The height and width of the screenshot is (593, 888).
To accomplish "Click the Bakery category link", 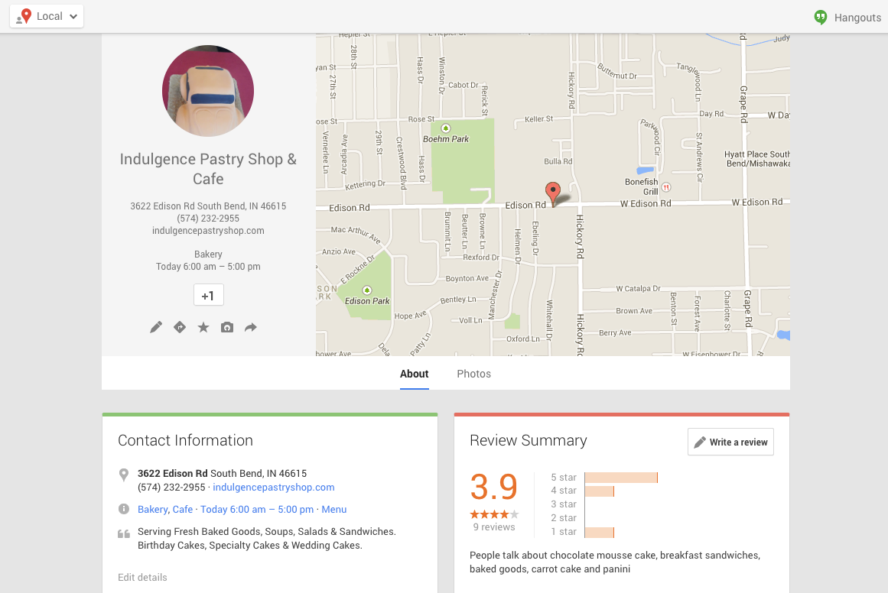I will pos(152,509).
